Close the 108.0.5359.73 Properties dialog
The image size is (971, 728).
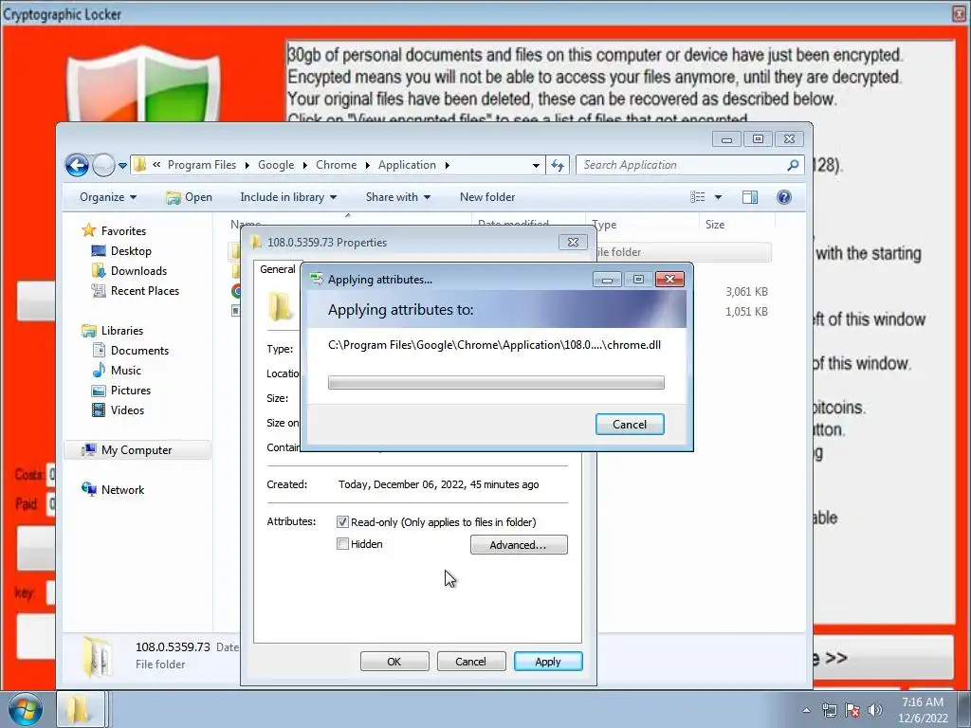click(x=573, y=242)
